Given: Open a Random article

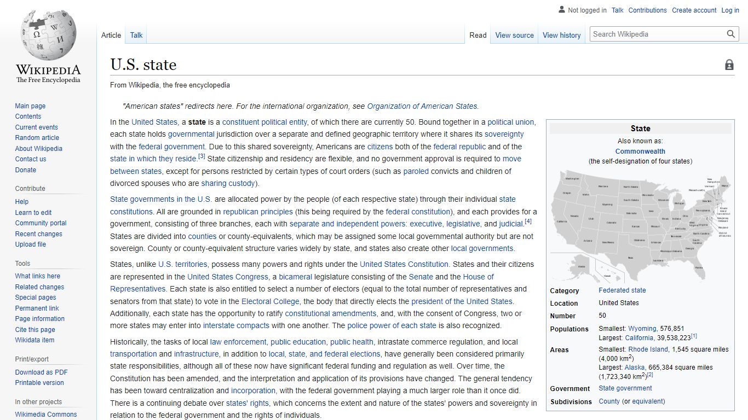Looking at the screenshot, I should click(x=37, y=138).
